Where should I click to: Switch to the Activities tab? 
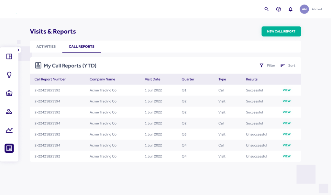click(x=46, y=46)
